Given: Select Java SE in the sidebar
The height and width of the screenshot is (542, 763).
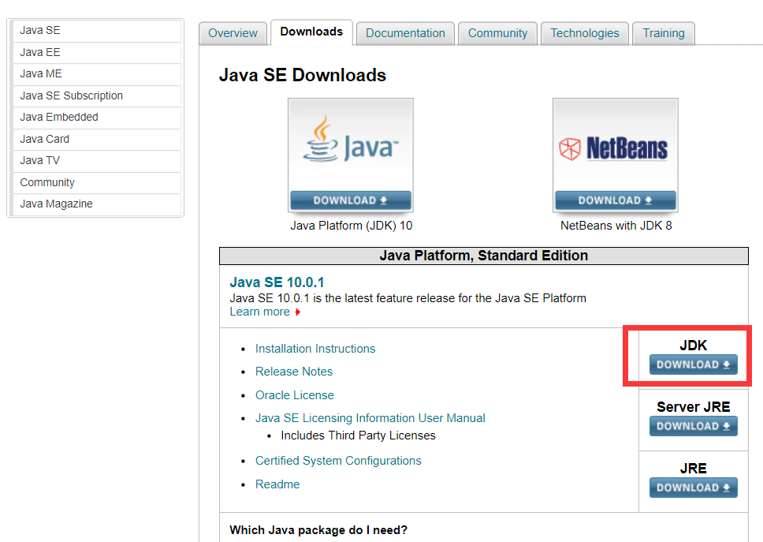Looking at the screenshot, I should (95, 30).
